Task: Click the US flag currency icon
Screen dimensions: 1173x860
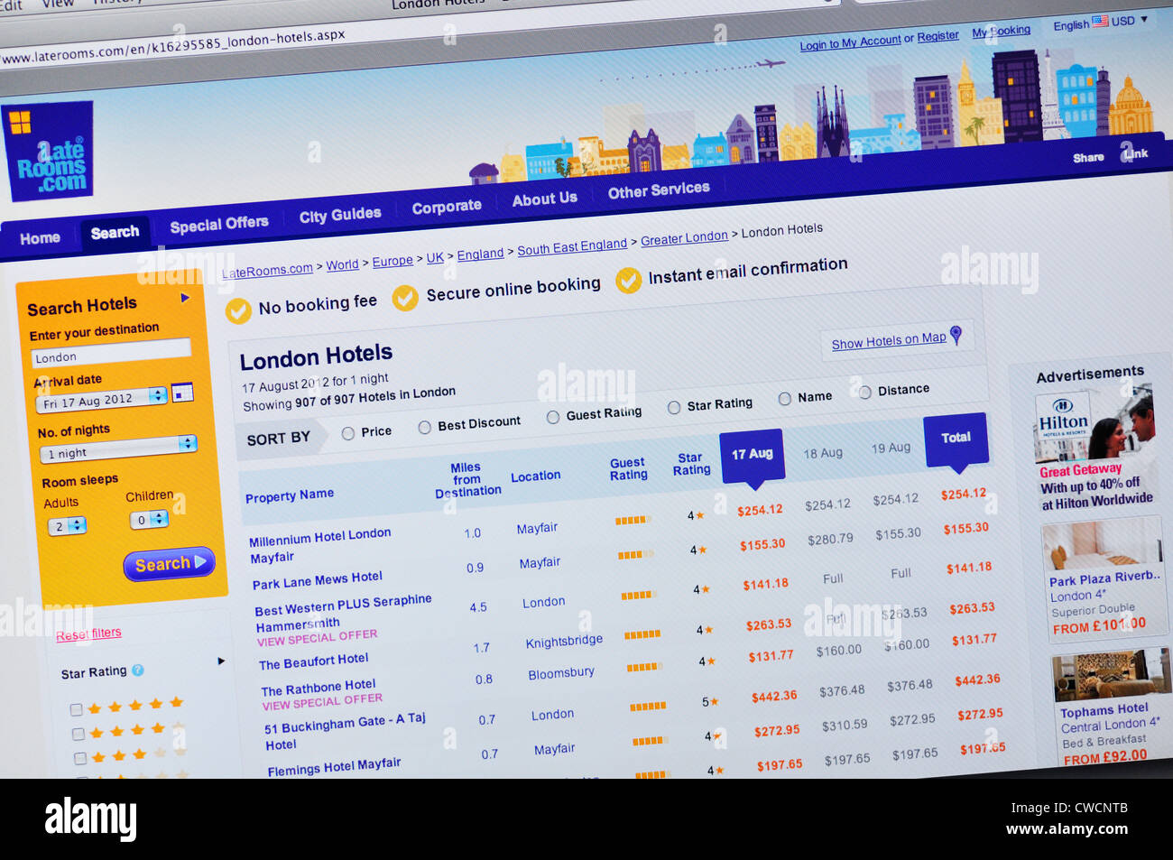Action: (1100, 22)
